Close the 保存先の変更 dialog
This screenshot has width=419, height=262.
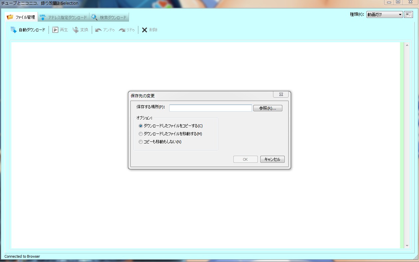point(281,94)
